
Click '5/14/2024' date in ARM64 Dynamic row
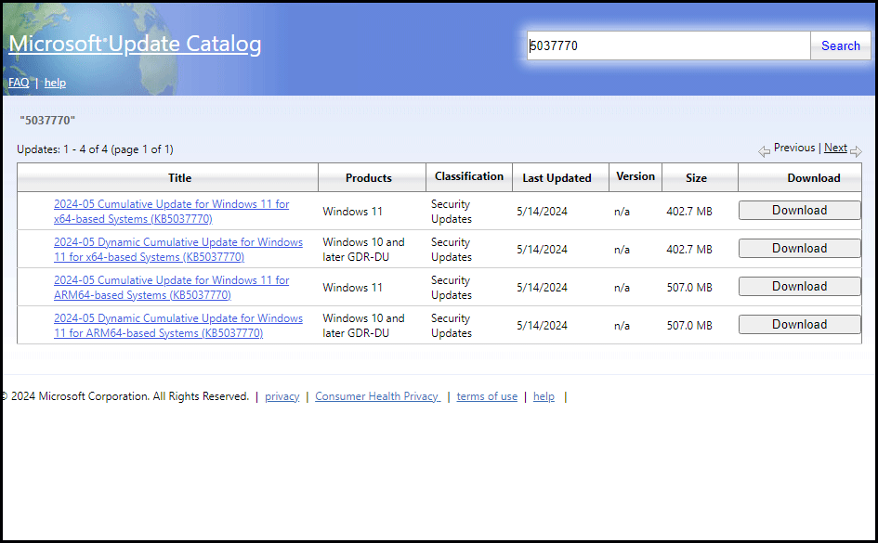pyautogui.click(x=542, y=326)
